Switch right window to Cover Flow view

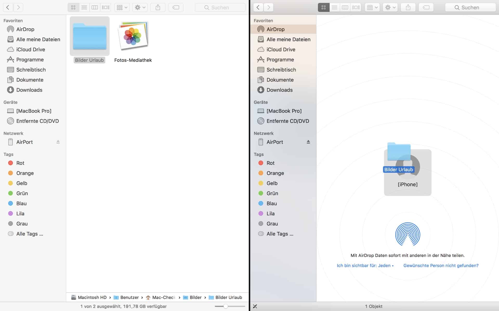click(x=356, y=7)
